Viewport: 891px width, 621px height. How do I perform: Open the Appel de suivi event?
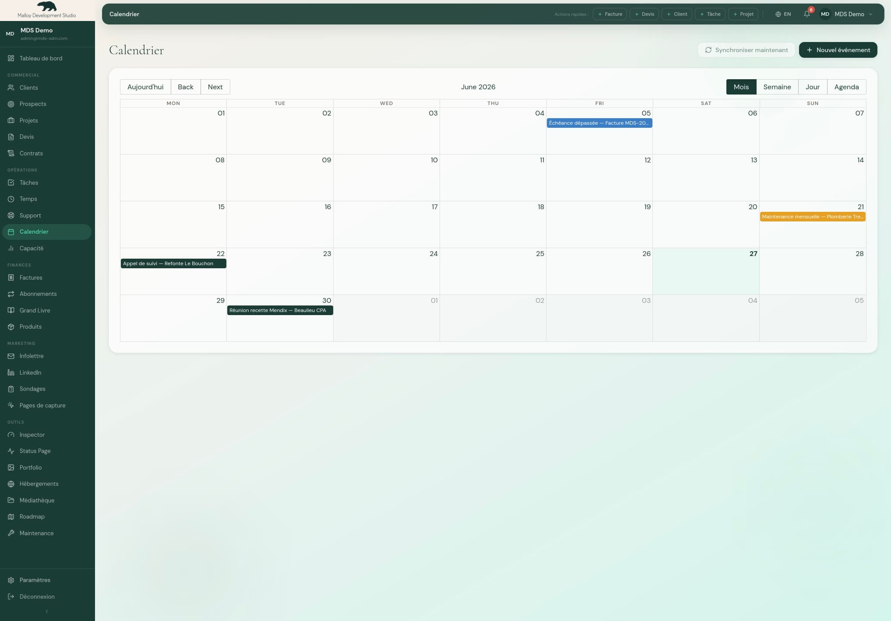(x=173, y=263)
